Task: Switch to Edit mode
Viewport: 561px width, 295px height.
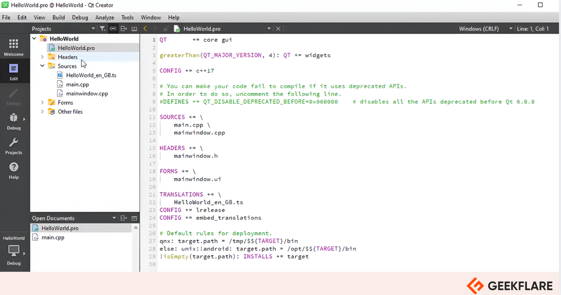Action: tap(14, 72)
